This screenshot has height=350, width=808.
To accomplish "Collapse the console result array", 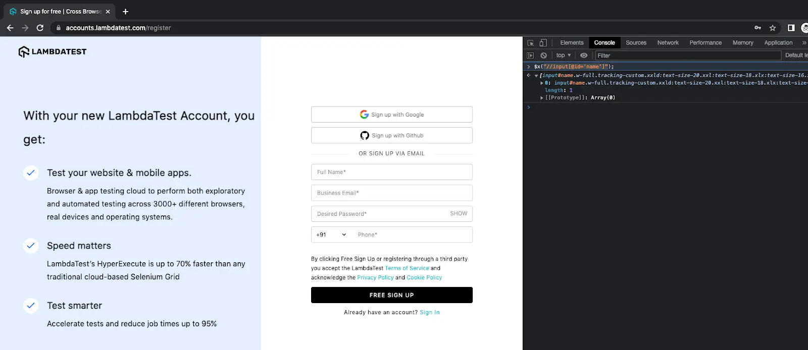I will pyautogui.click(x=536, y=76).
